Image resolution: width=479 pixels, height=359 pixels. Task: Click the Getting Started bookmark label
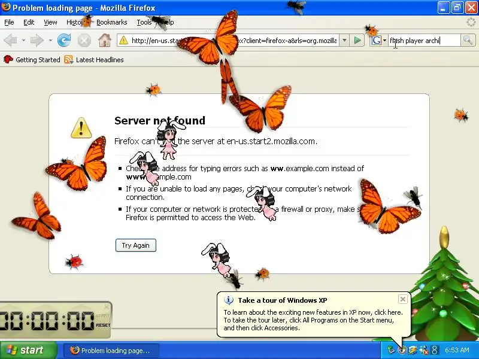tap(38, 60)
